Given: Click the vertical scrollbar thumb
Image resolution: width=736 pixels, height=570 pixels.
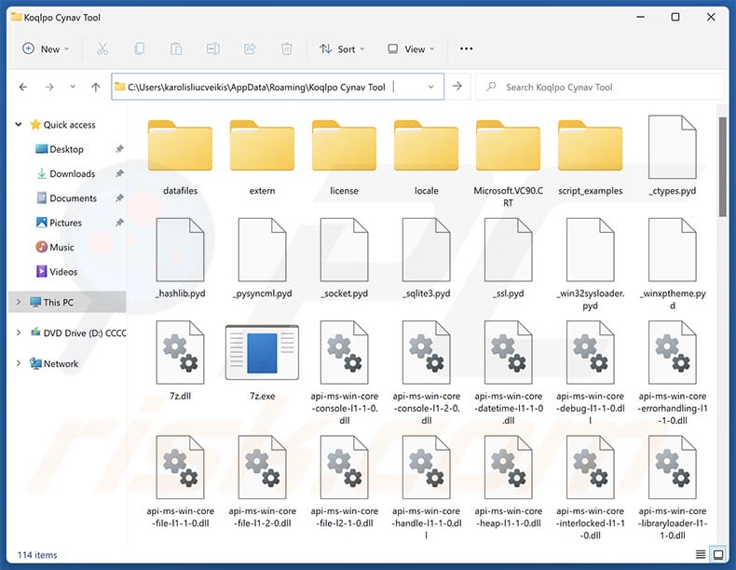Looking at the screenshot, I should coord(722,167).
